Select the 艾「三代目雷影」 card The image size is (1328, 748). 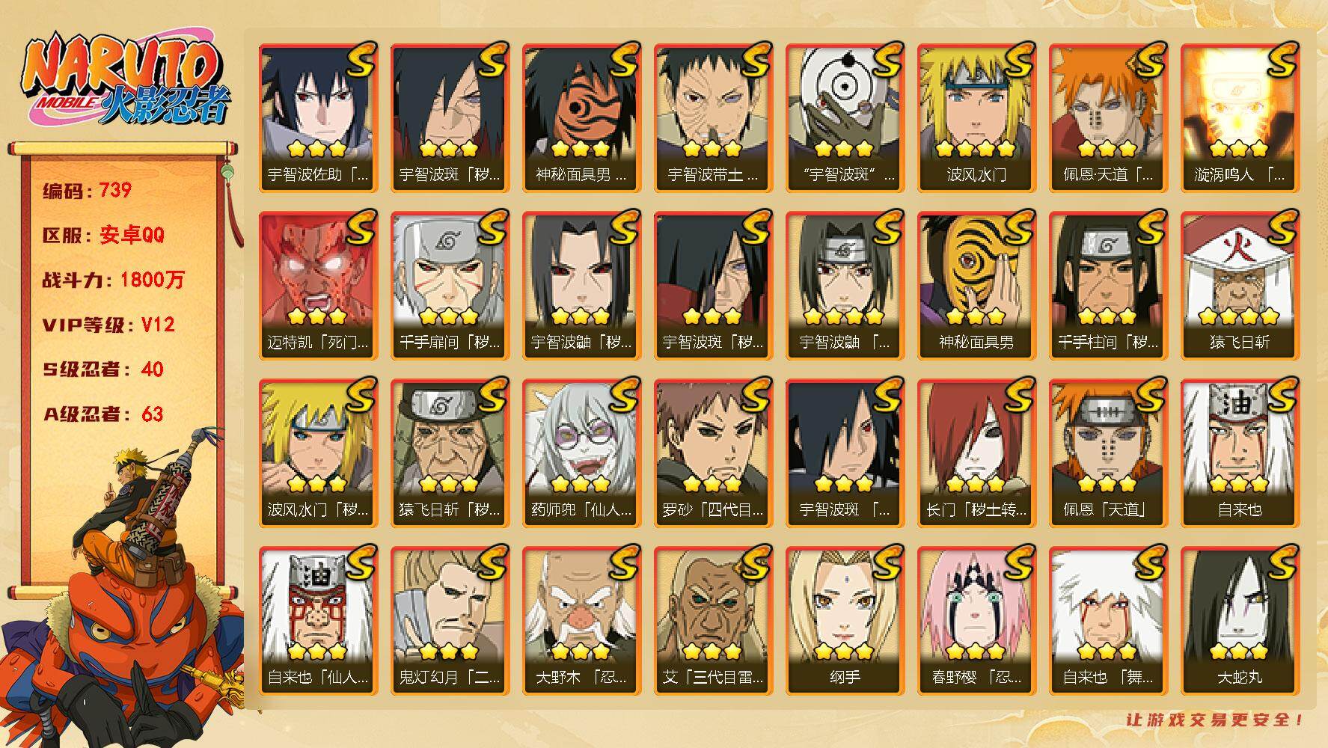(713, 621)
